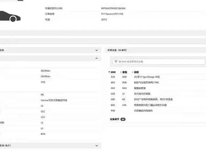Click the NG interior code
Screen dimensions: 206x154
tap(42, 94)
